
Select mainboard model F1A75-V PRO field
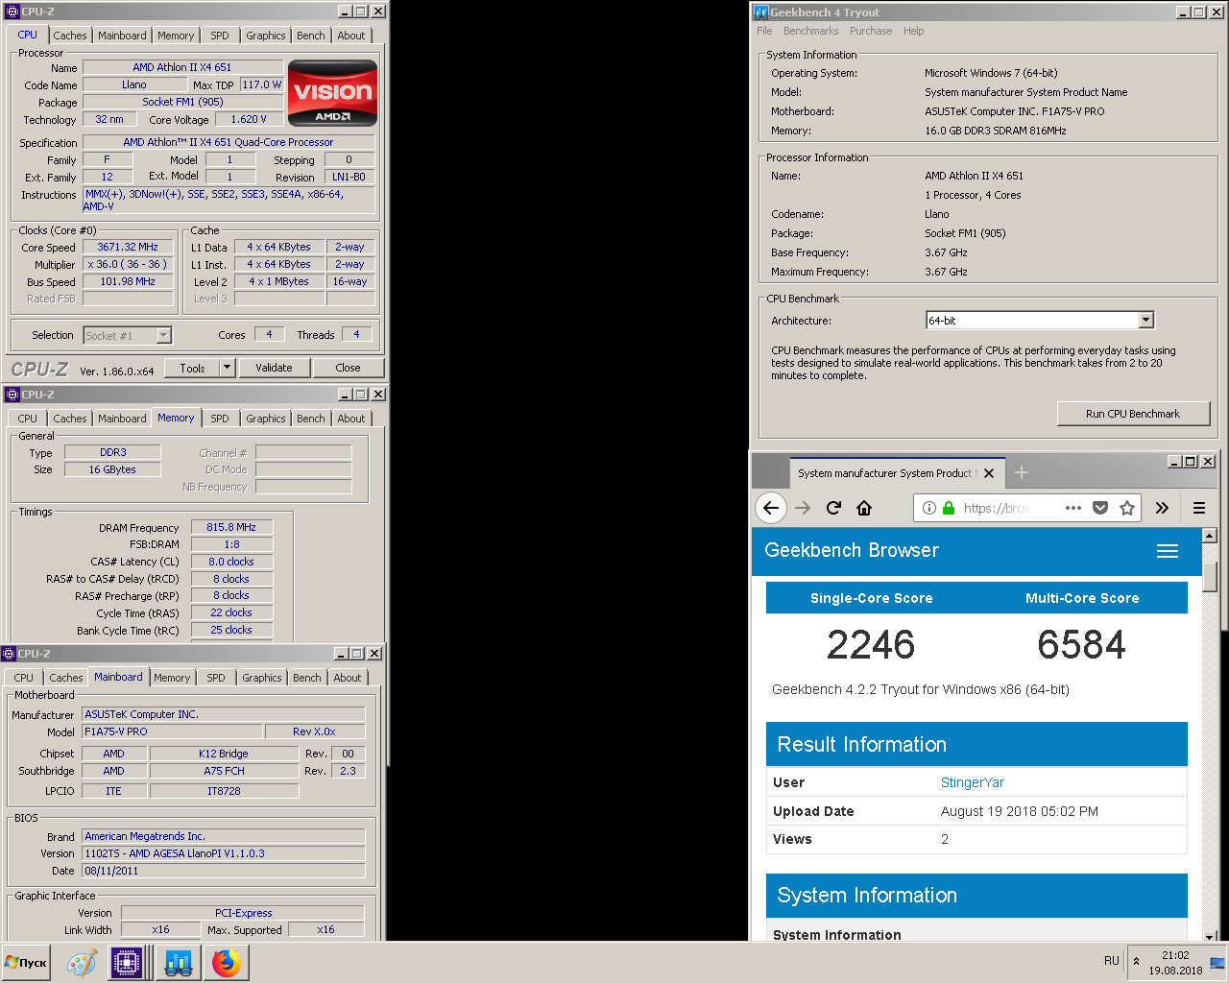171,731
